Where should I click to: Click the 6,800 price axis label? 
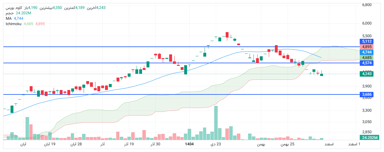pyautogui.click(x=367, y=5)
